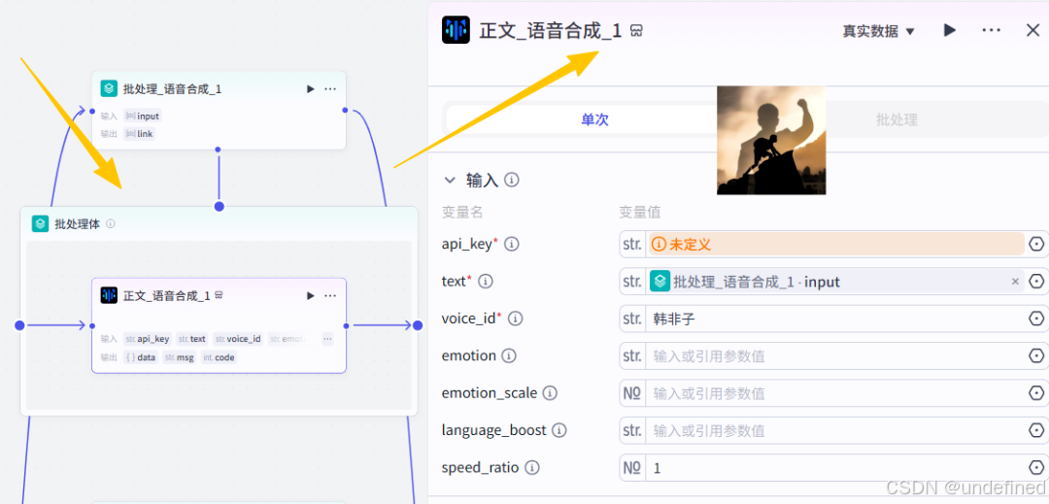
Task: Show info icon for speed_ratio
Action: (532, 468)
